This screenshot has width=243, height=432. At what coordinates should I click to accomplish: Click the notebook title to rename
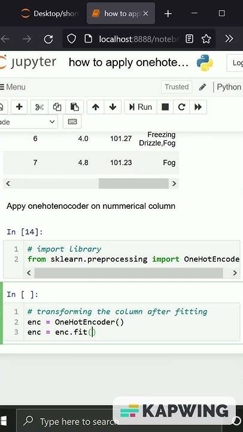tap(129, 62)
